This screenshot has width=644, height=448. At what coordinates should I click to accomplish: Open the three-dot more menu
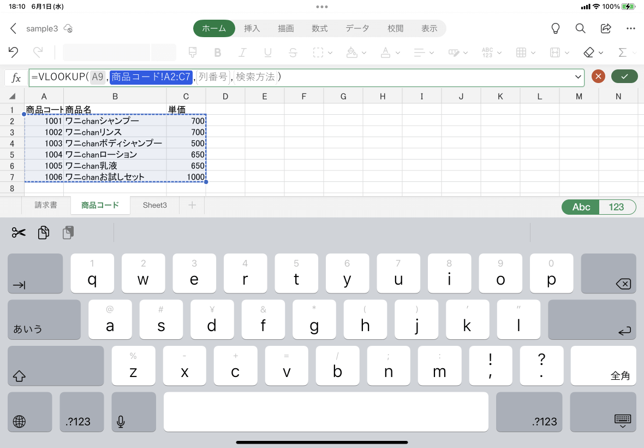click(631, 28)
